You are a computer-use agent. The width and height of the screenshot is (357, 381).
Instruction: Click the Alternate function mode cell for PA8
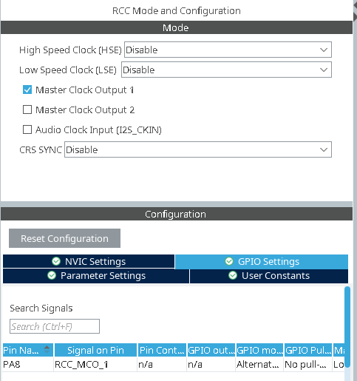[259, 364]
